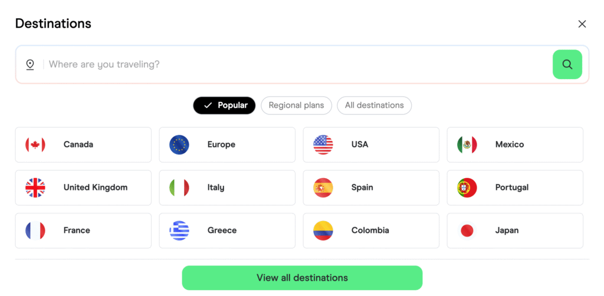604x296 pixels.
Task: Click the Japan flag icon
Action: click(467, 231)
